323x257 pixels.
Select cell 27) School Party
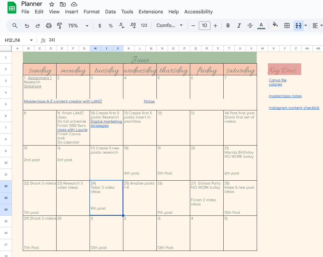click(x=207, y=198)
